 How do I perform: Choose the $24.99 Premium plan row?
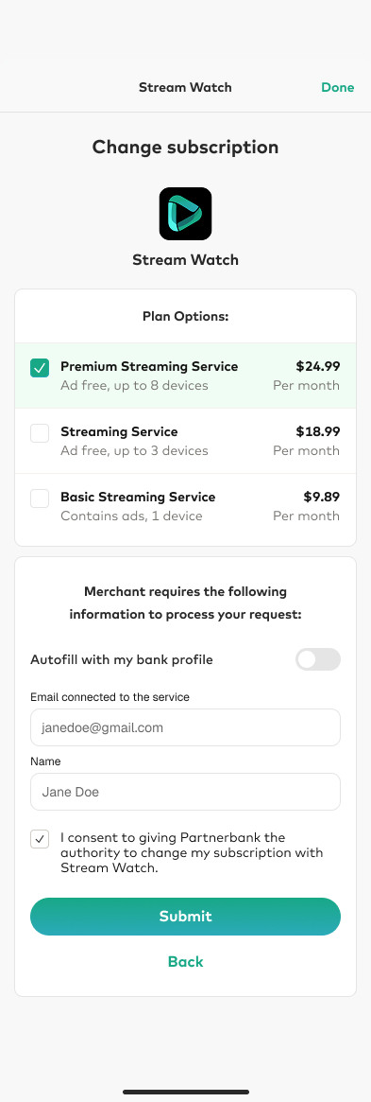185,376
